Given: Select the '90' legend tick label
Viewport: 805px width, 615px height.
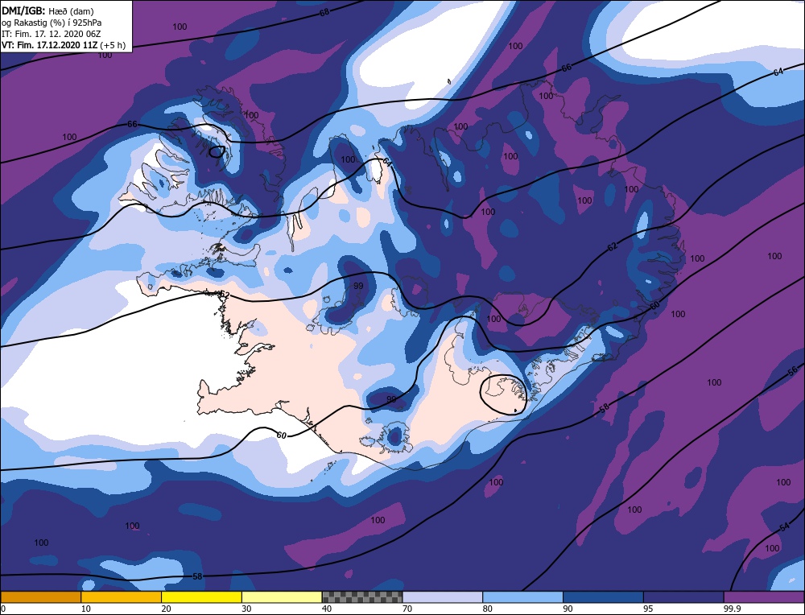Looking at the screenshot, I should click(568, 609).
